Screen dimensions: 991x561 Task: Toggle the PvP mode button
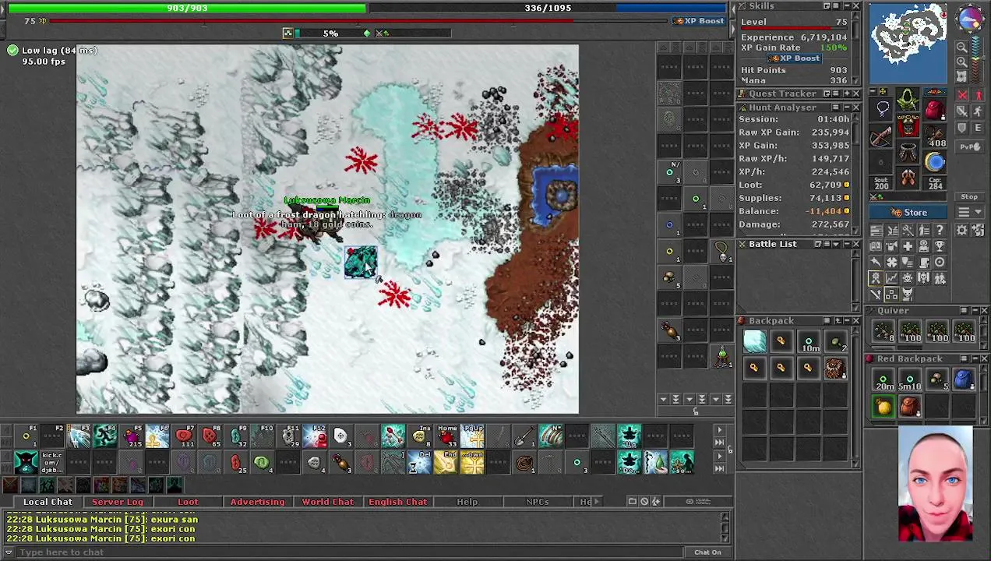click(x=970, y=146)
